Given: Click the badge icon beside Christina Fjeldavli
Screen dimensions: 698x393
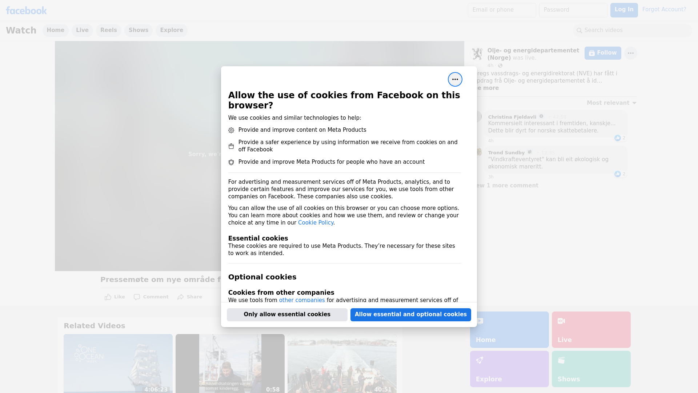Looking at the screenshot, I should 541,116.
